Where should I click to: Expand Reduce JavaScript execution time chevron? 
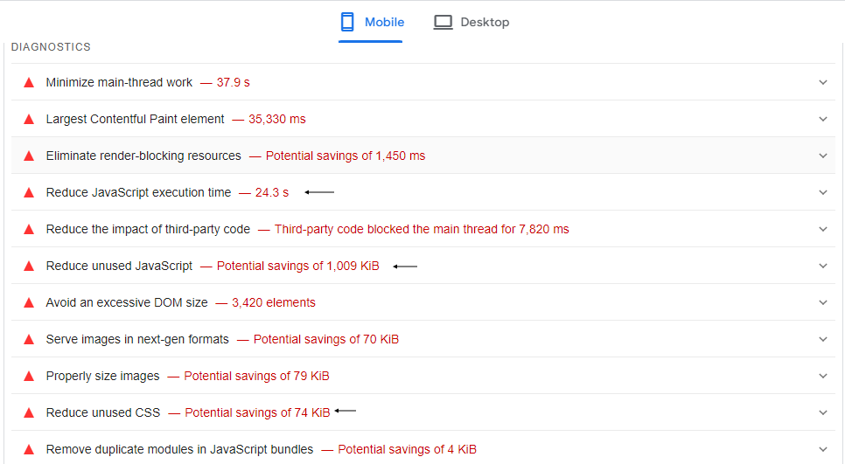pos(822,192)
